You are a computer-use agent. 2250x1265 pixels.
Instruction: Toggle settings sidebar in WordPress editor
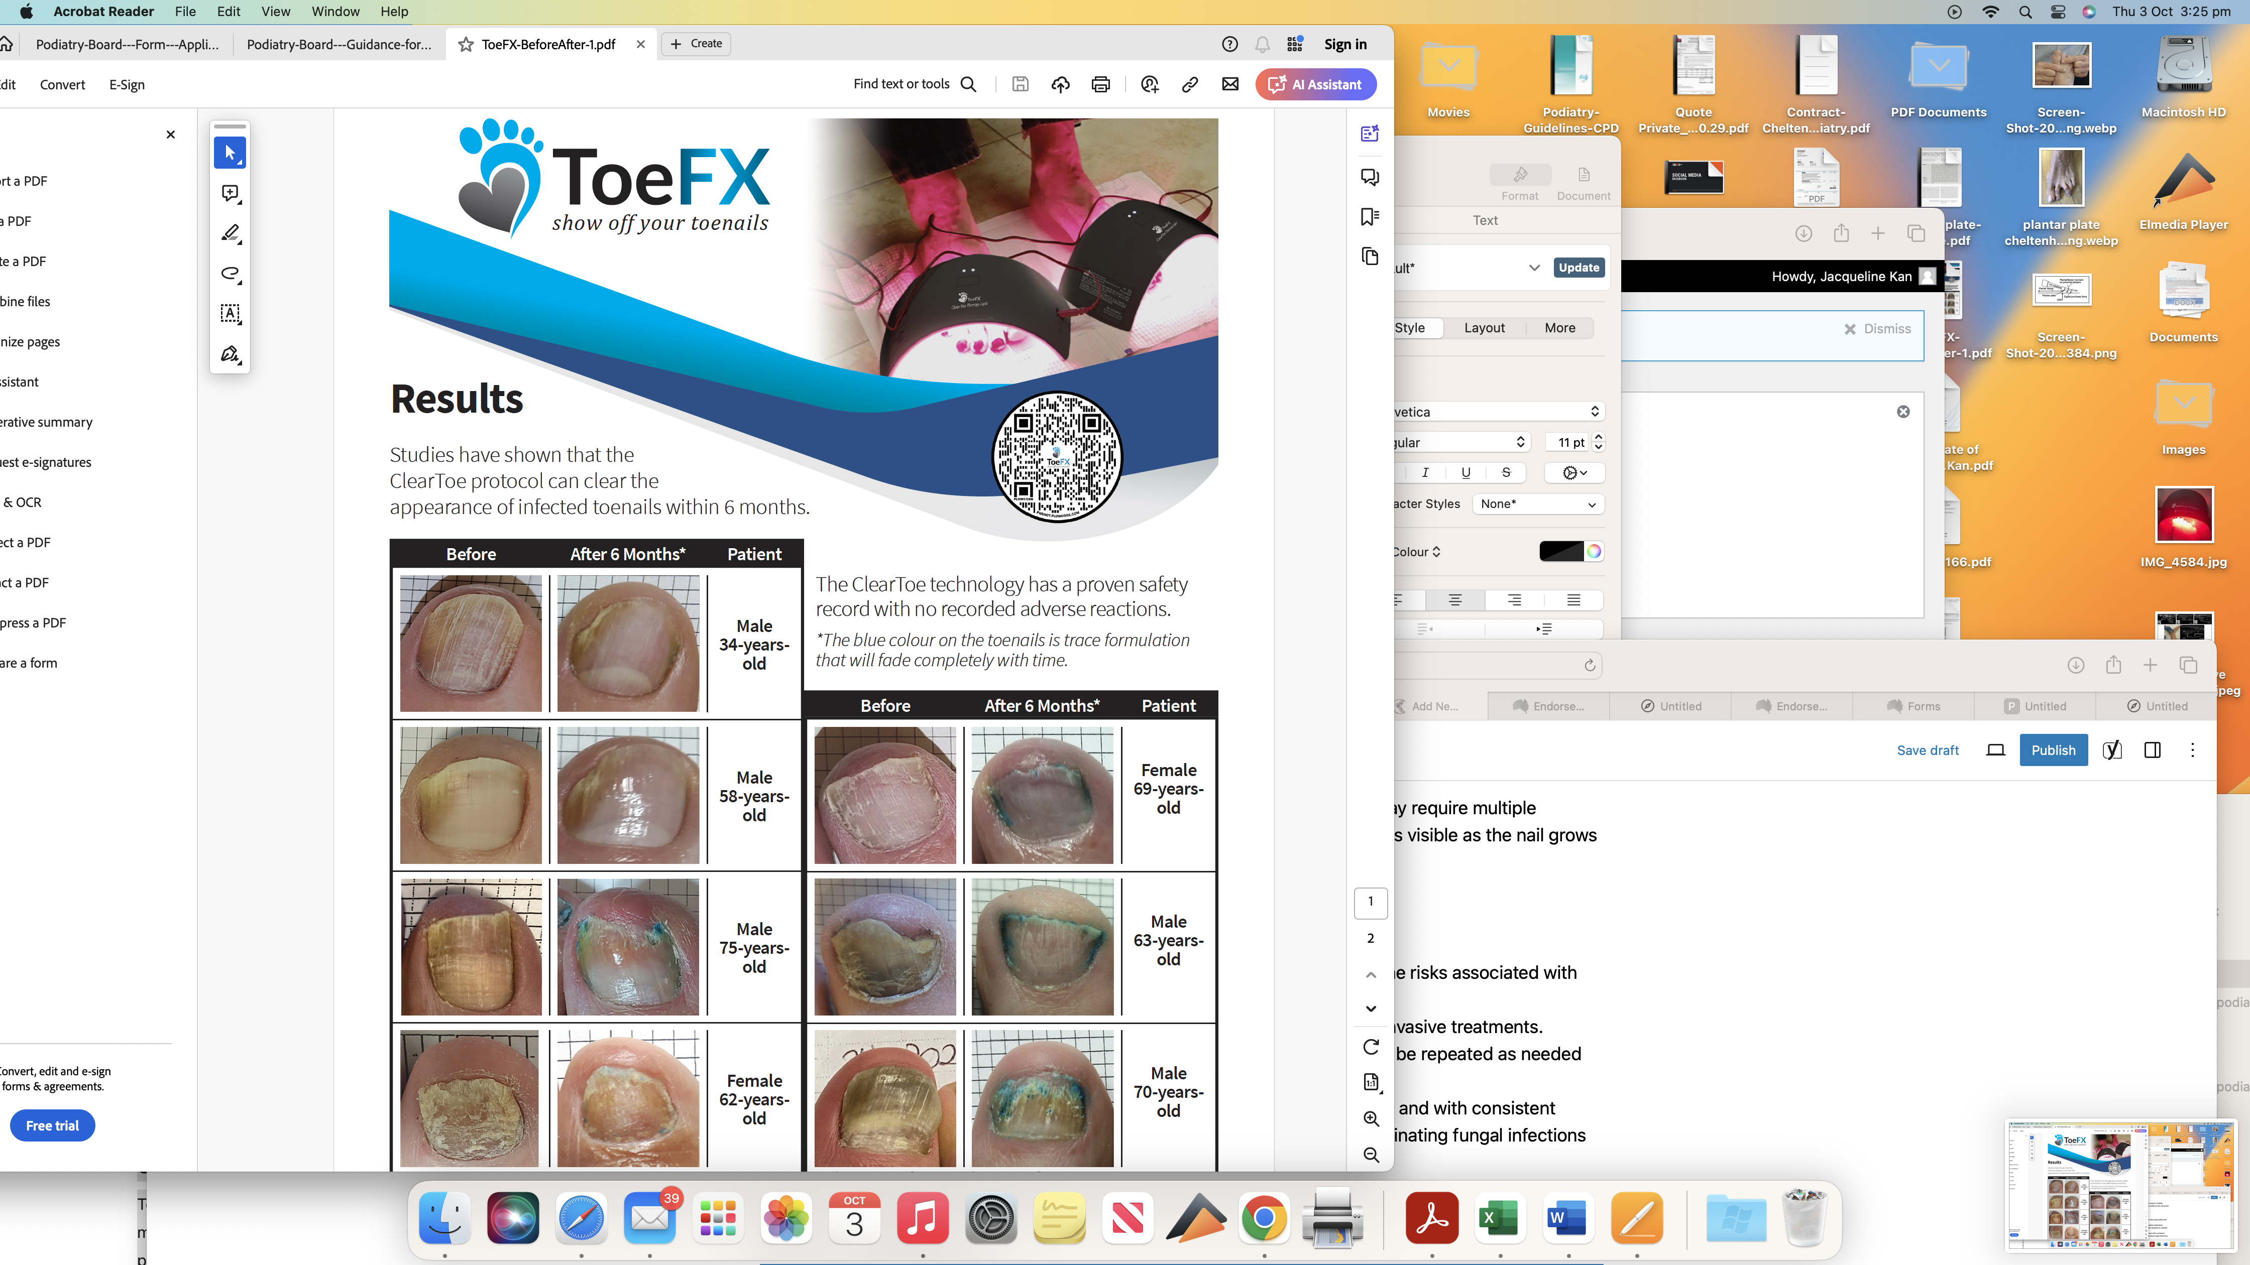(x=2152, y=750)
